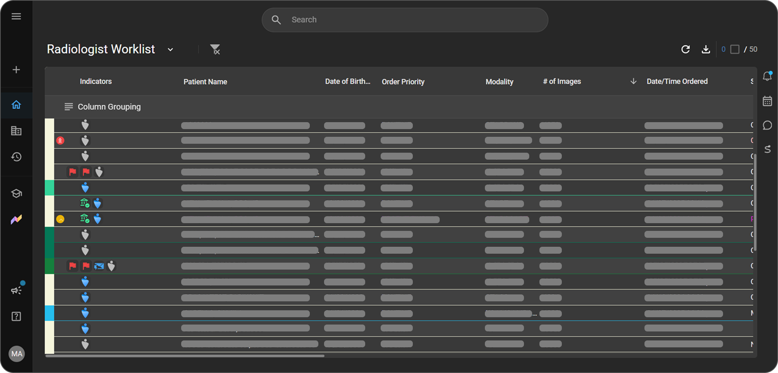Go to the Home icon in the sidebar
Image resolution: width=778 pixels, height=373 pixels.
coord(16,105)
